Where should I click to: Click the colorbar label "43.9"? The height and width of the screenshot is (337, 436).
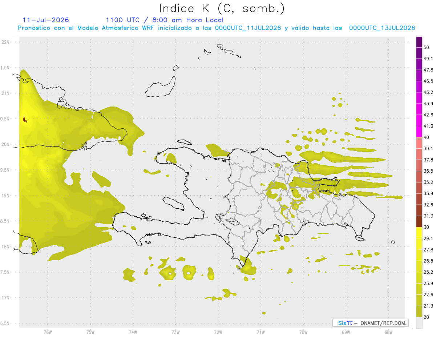[x=428, y=104]
